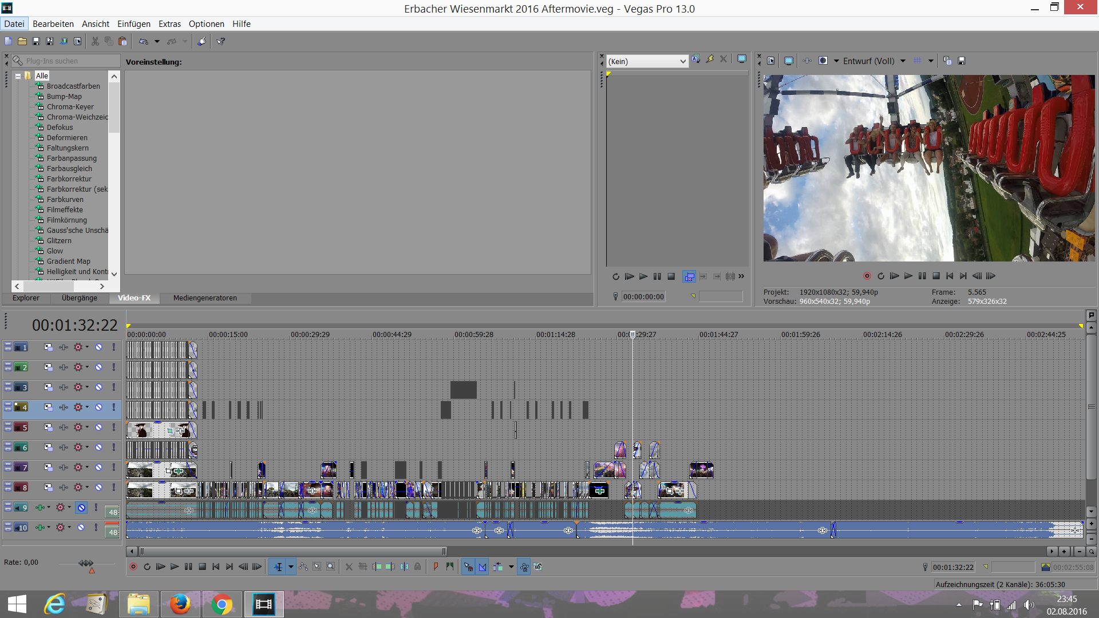This screenshot has height=618, width=1099.
Task: Toggle Lock Envelopes to Events
Action: pos(524,567)
